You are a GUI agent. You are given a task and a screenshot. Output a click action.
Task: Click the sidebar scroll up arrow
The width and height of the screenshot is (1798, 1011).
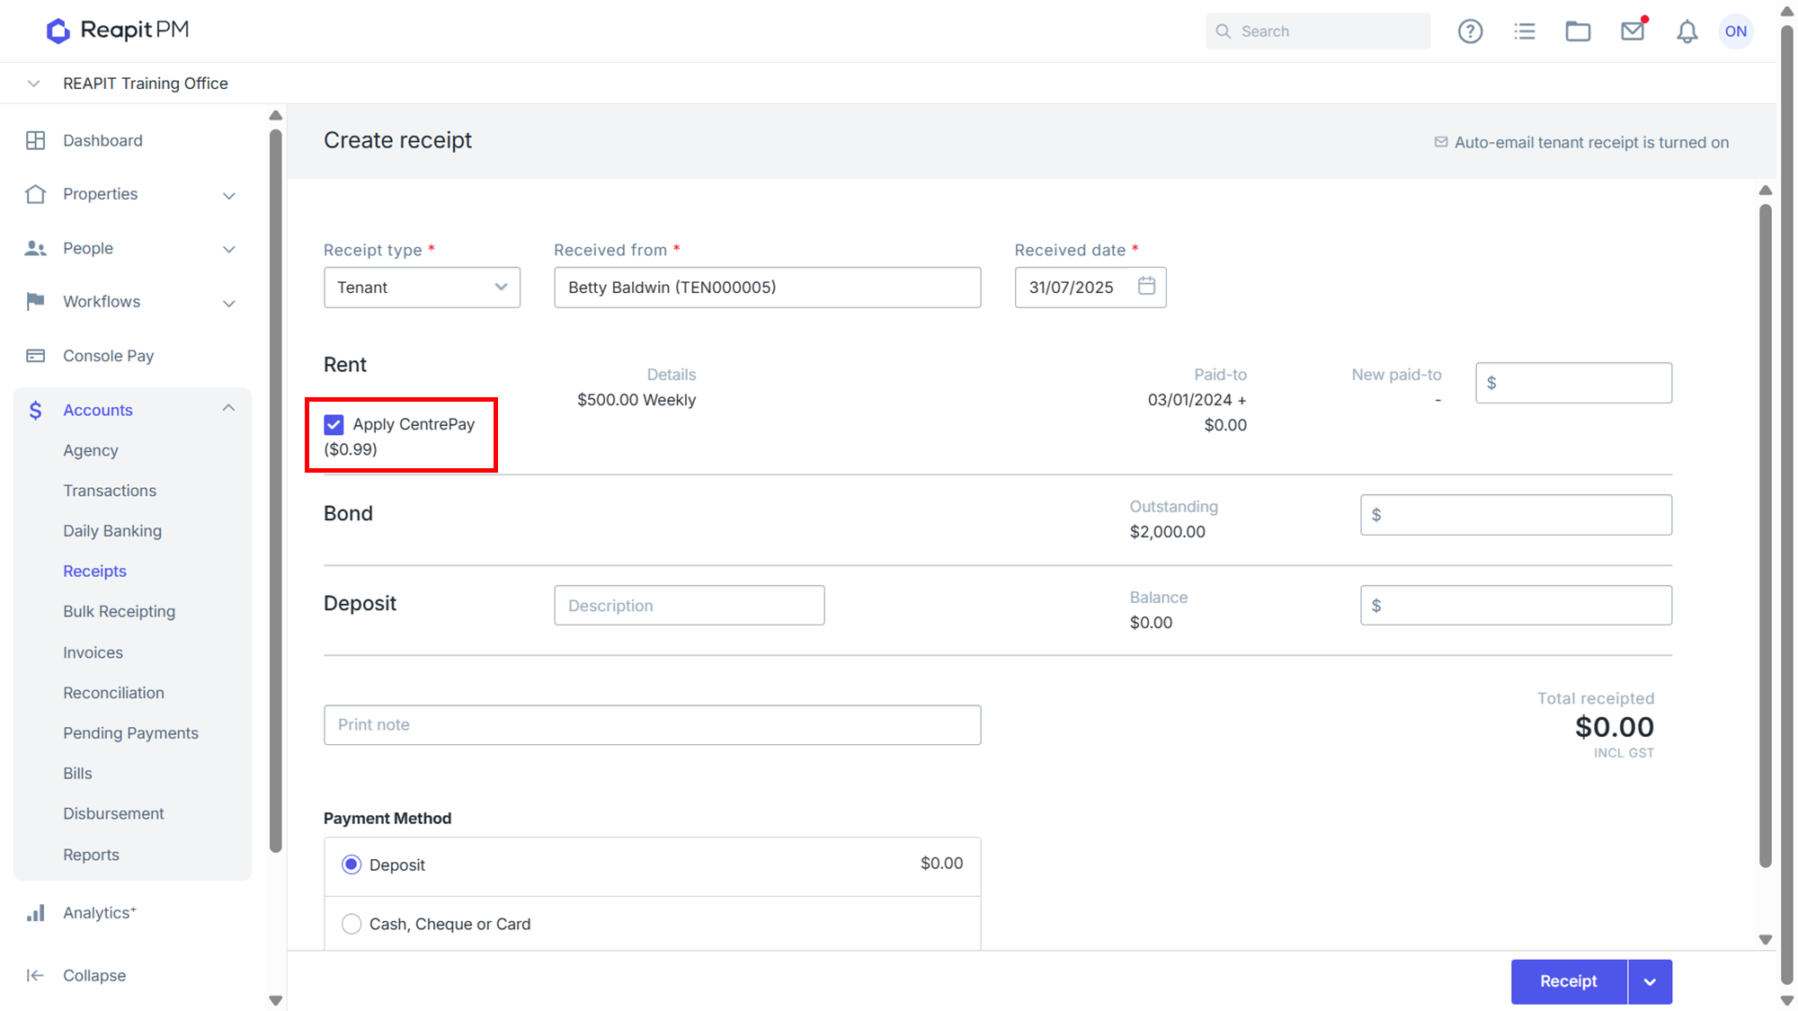(276, 115)
